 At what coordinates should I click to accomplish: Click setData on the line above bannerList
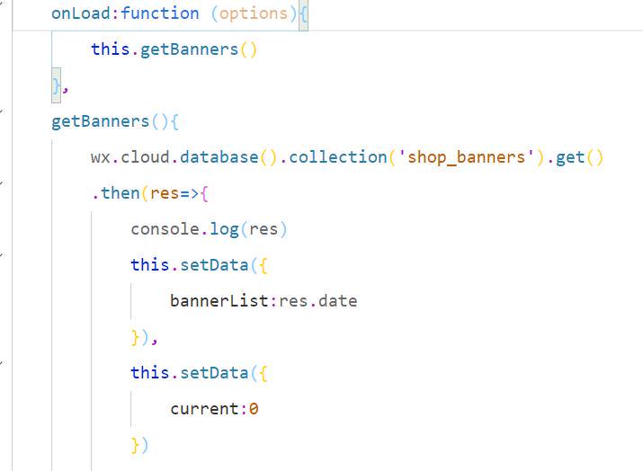[x=214, y=265]
